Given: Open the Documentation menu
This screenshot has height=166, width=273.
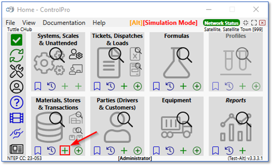Looking at the screenshot, I should tap(64, 23).
